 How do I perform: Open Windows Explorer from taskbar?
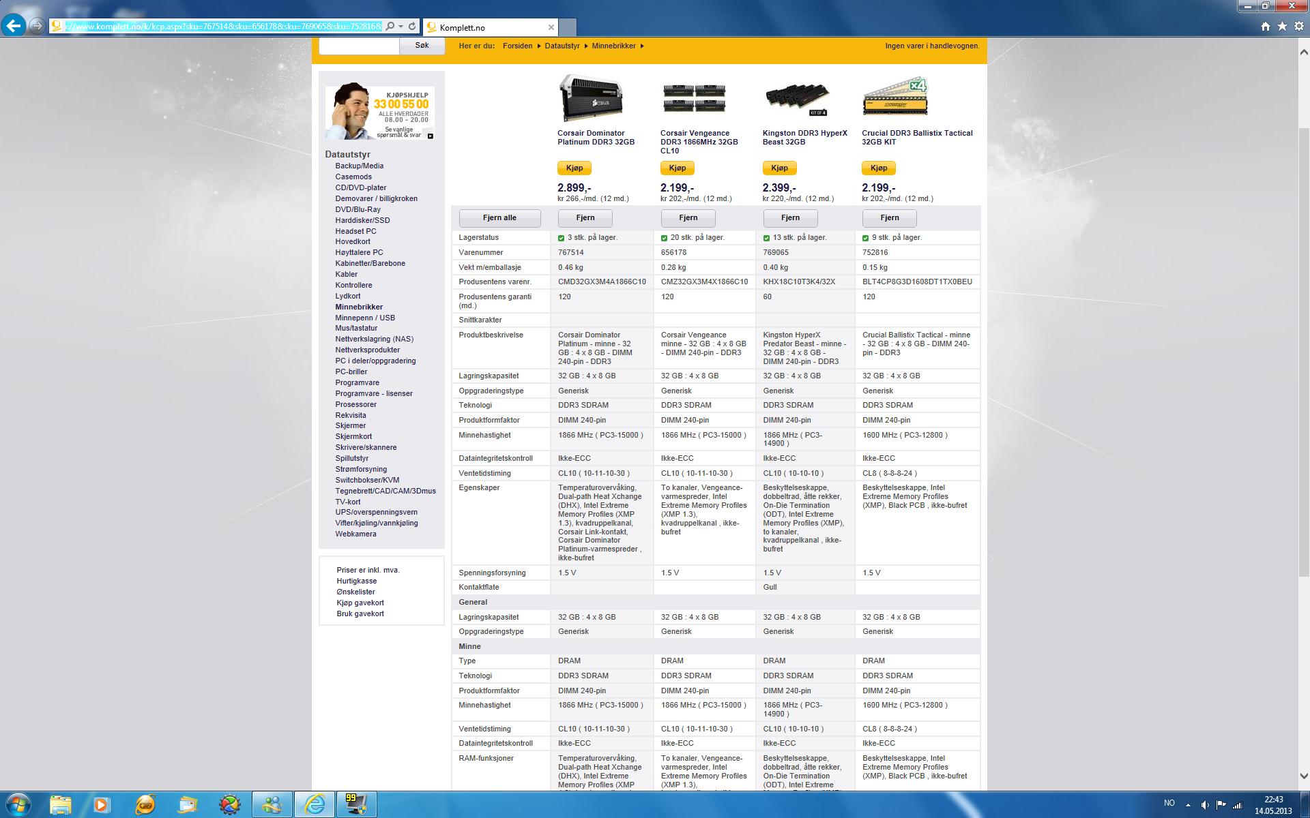pyautogui.click(x=60, y=805)
